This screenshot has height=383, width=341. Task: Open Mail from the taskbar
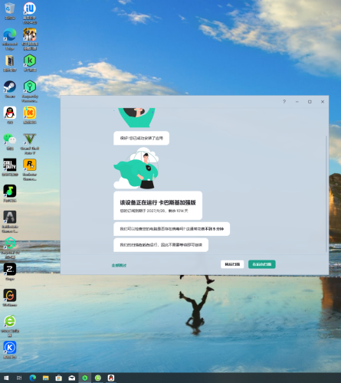click(72, 378)
